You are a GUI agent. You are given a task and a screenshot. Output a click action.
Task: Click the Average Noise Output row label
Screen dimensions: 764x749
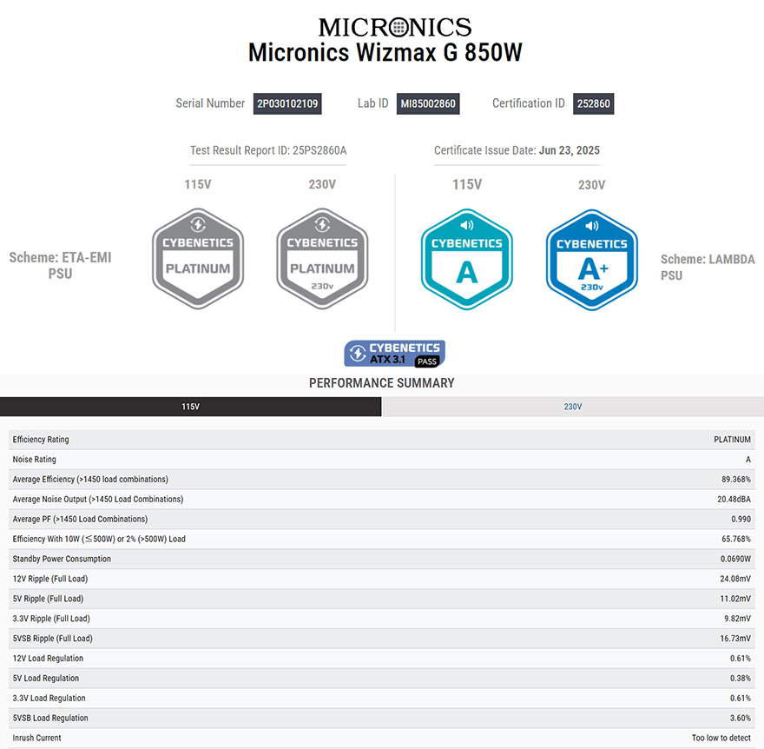tap(98, 500)
